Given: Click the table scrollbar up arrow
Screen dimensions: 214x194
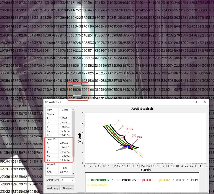Looking at the screenshot, I should point(73,109).
